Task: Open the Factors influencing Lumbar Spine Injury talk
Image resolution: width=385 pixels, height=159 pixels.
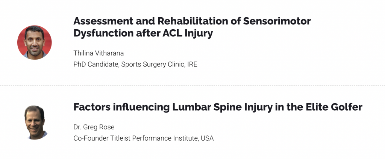Action: coord(218,107)
